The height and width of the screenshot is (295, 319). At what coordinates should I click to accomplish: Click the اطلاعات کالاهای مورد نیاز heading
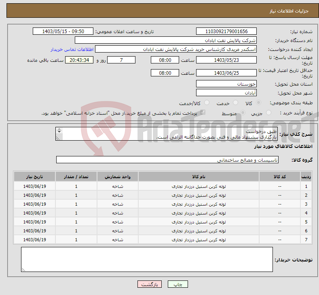[283, 146]
